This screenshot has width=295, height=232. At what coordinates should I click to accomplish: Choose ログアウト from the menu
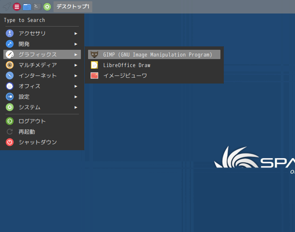(42, 121)
